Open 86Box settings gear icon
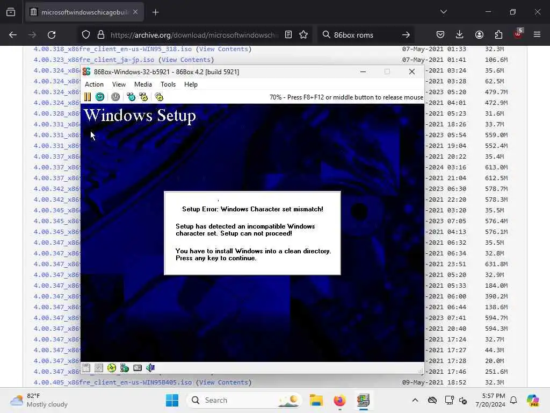The height and width of the screenshot is (413, 550). tap(159, 97)
